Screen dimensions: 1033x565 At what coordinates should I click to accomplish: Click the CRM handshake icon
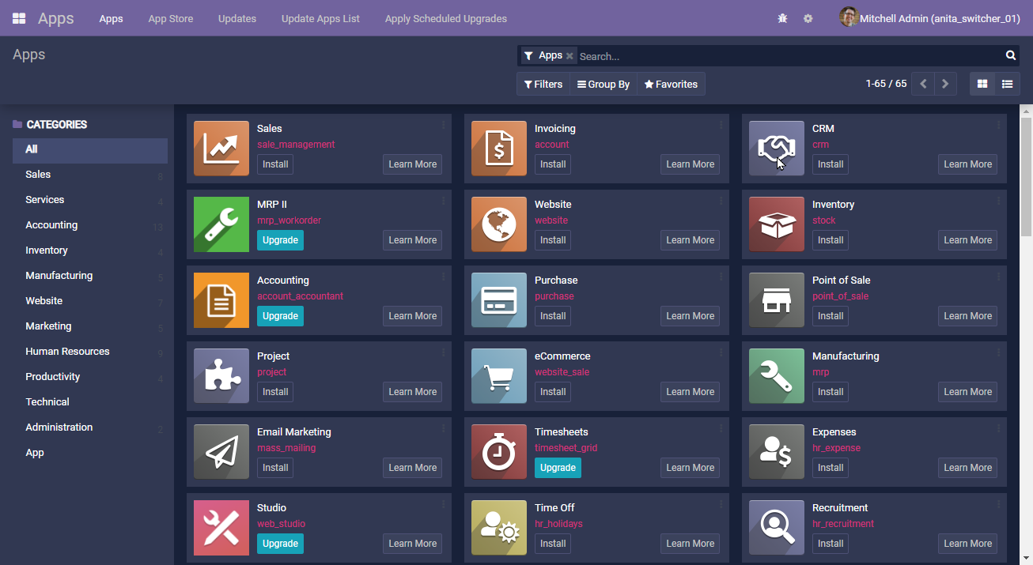coord(776,149)
